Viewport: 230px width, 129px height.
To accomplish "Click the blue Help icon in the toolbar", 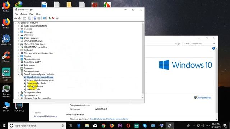I will (35, 18).
